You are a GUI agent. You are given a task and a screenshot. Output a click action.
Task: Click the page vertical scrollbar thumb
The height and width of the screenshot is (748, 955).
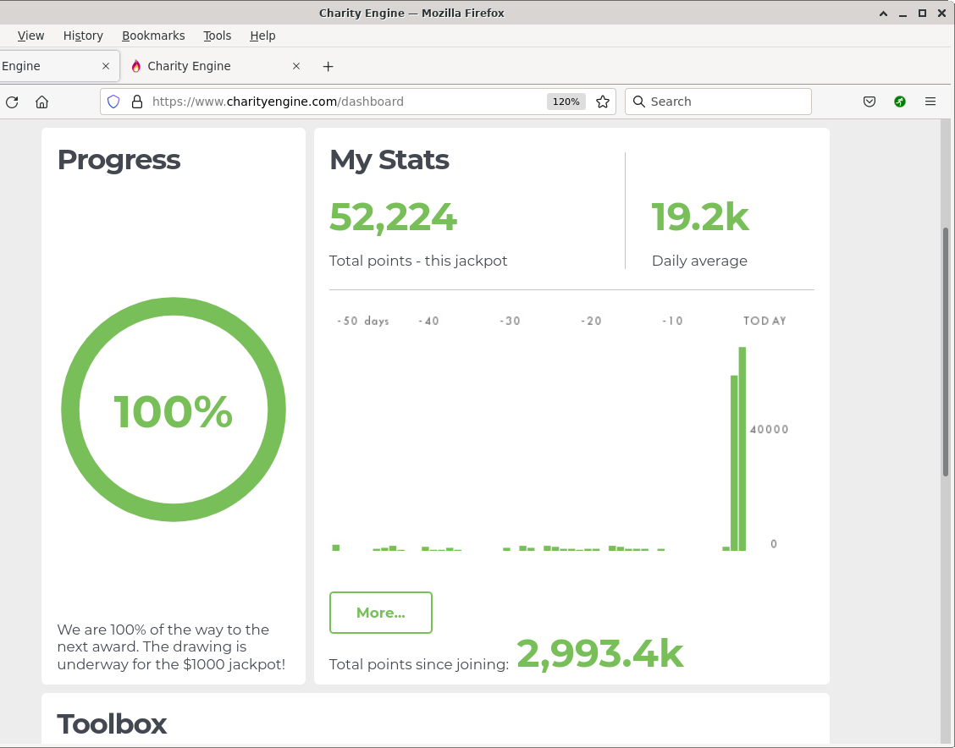click(945, 352)
